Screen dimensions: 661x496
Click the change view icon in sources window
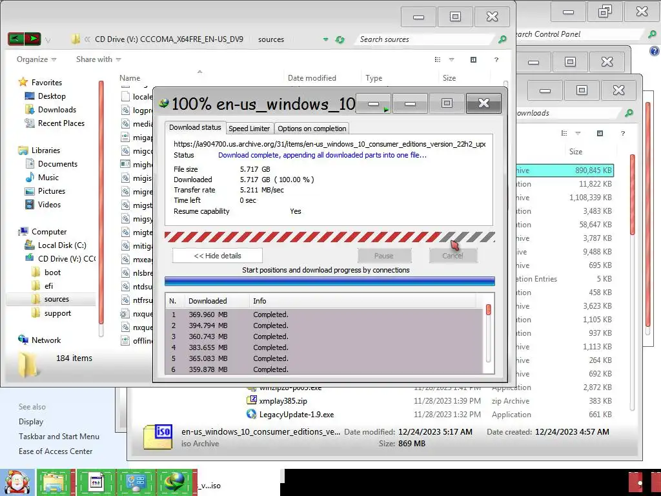click(438, 60)
